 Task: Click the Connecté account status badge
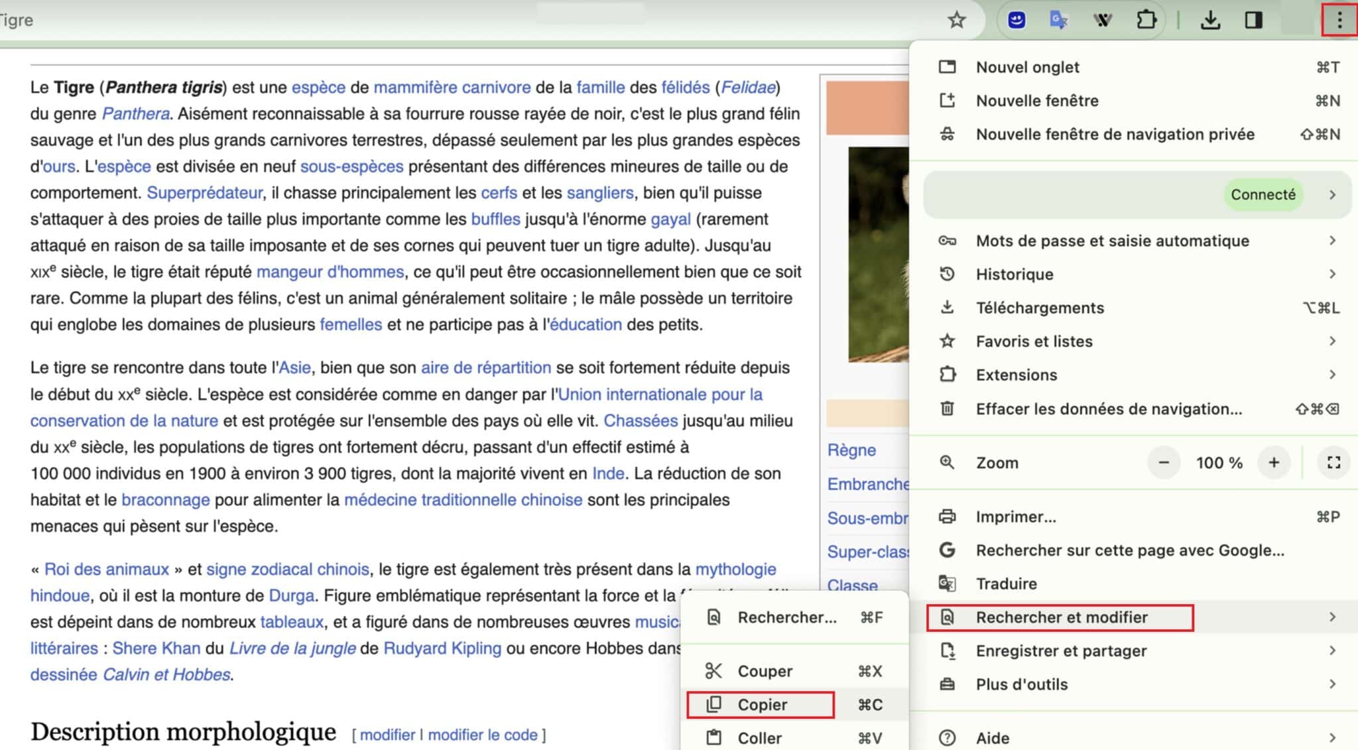point(1263,194)
